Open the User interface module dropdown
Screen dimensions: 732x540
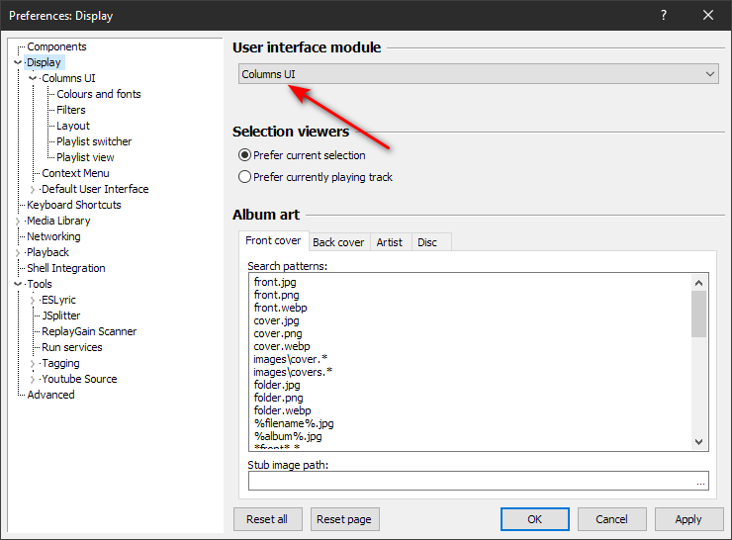click(478, 74)
